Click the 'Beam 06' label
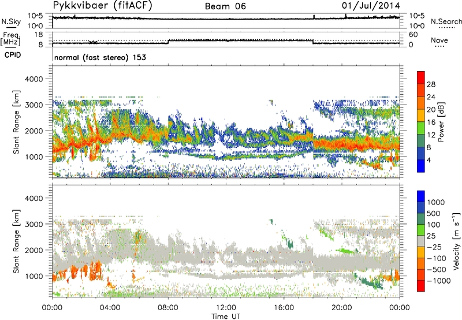Viewport: 462px width, 320px height. 225,6
